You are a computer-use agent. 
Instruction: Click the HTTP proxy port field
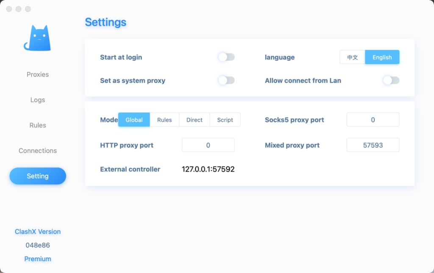point(208,145)
